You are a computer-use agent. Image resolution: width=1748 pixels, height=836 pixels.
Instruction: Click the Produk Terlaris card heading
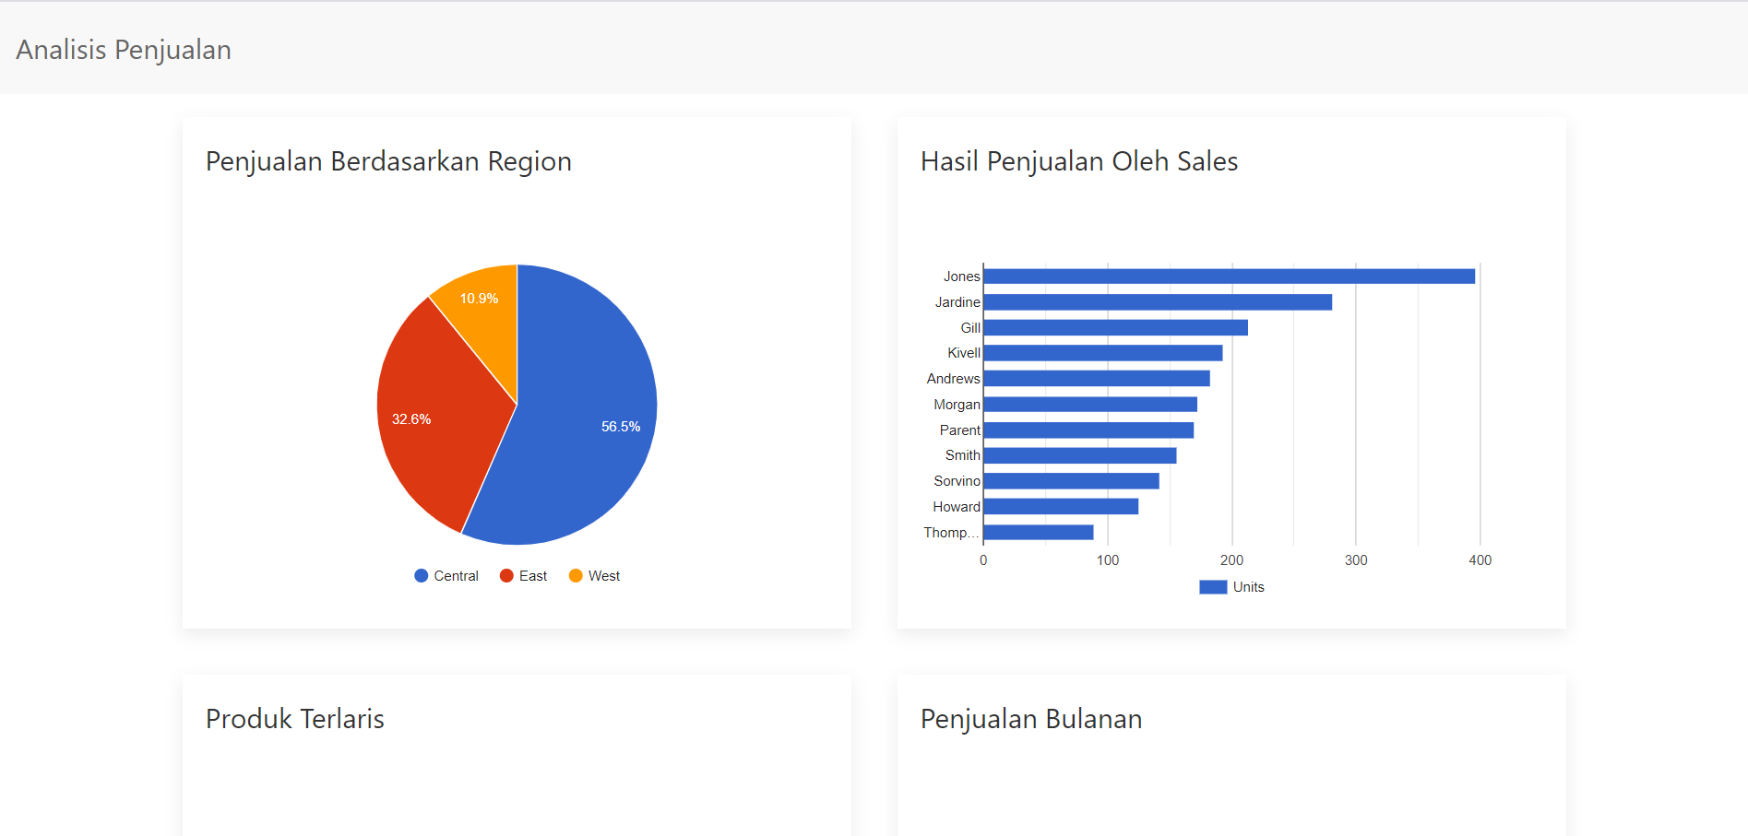point(295,719)
